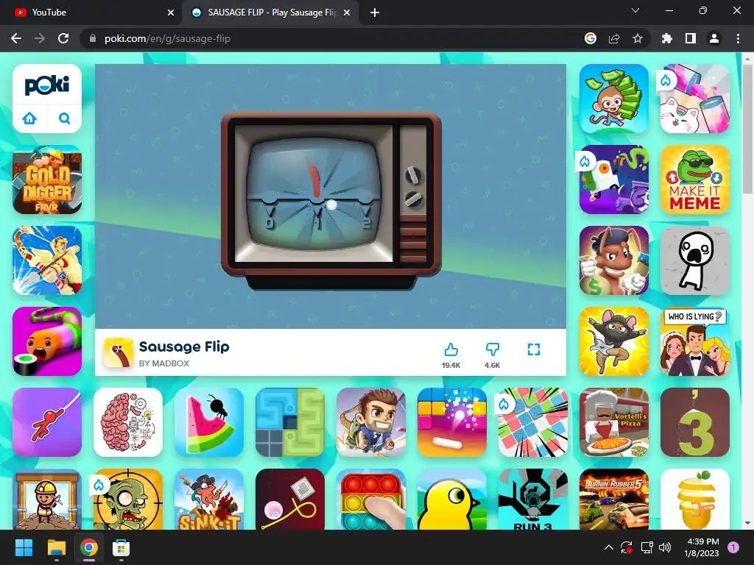The height and width of the screenshot is (565, 754).
Task: Share this page icon in address bar
Action: click(614, 38)
